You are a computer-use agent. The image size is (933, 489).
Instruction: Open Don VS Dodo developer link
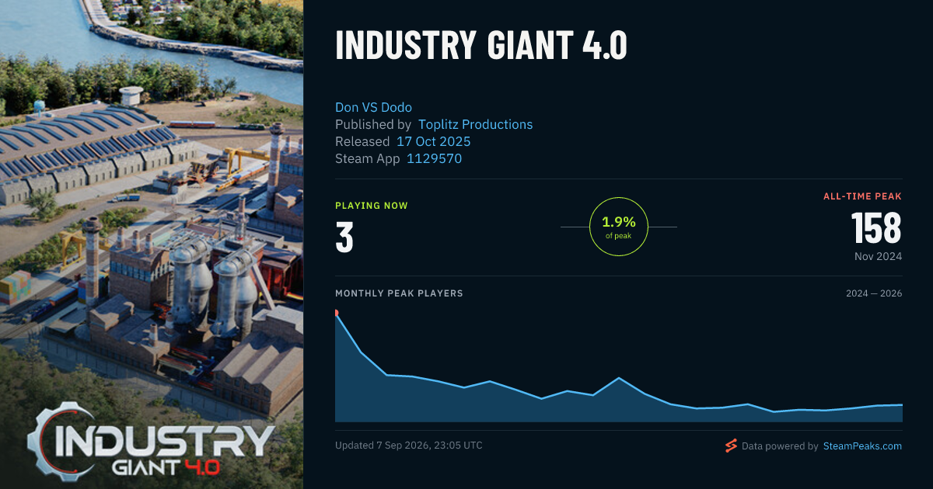coord(373,107)
